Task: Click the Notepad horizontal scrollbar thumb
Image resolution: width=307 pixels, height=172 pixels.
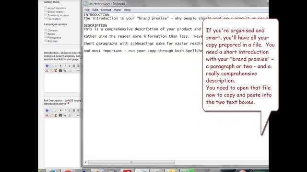Action: (x=131, y=162)
